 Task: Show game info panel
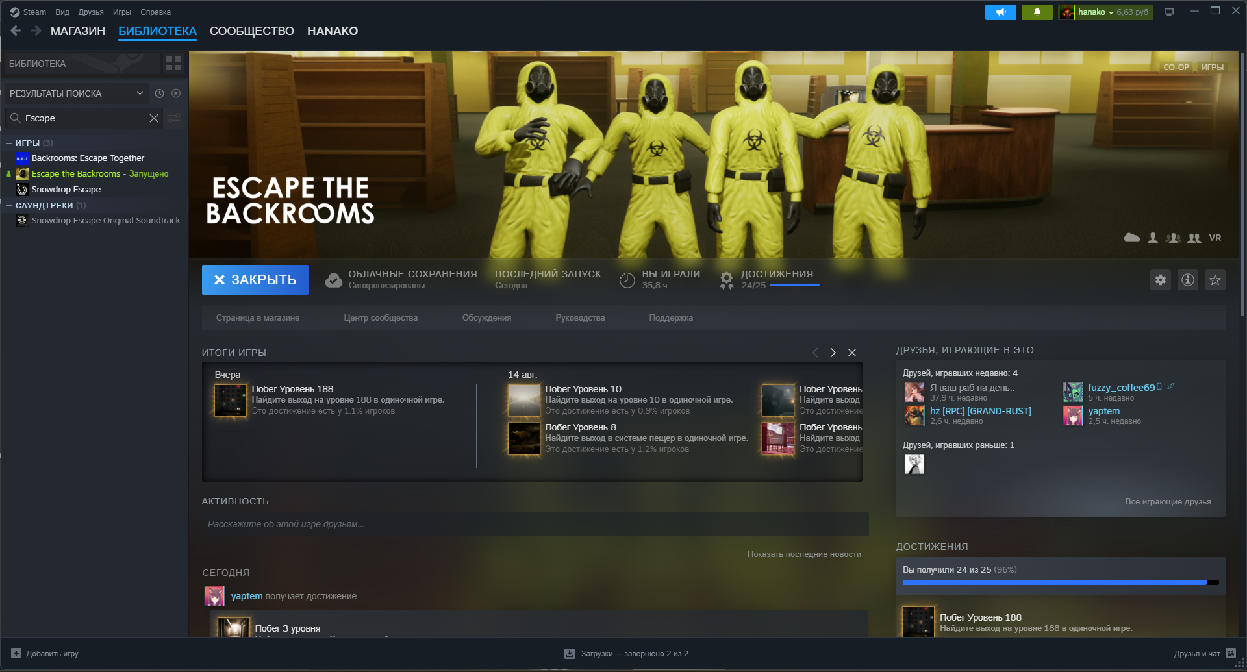(1188, 280)
